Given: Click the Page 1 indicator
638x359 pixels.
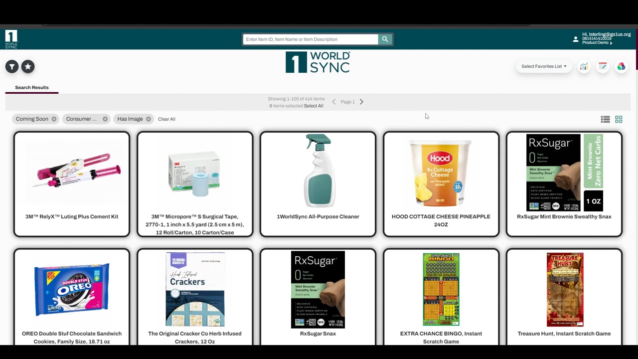Looking at the screenshot, I should [x=347, y=102].
